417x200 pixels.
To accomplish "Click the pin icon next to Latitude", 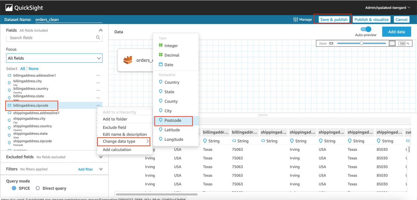I will [161, 130].
